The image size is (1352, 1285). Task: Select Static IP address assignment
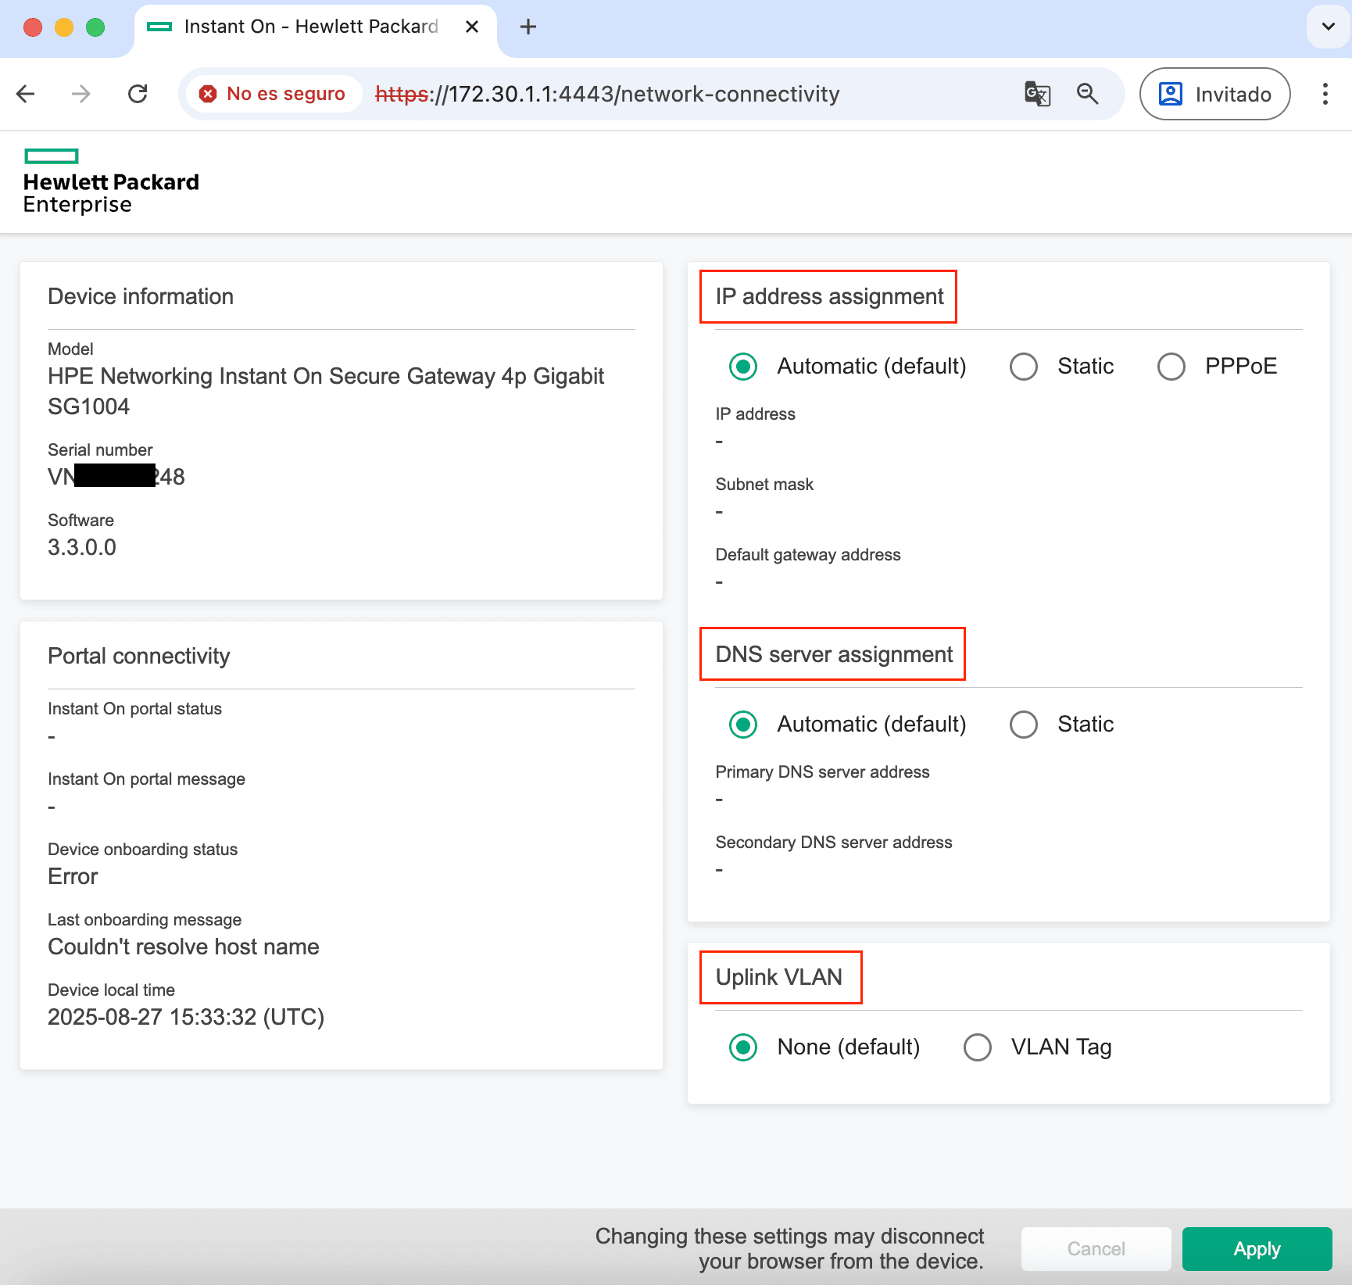(x=1024, y=367)
